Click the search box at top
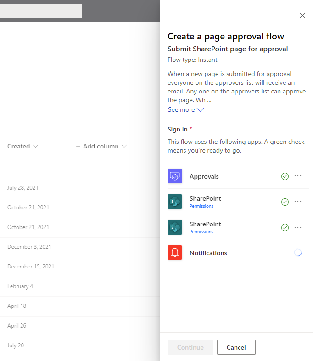313x361 pixels. 41,11
